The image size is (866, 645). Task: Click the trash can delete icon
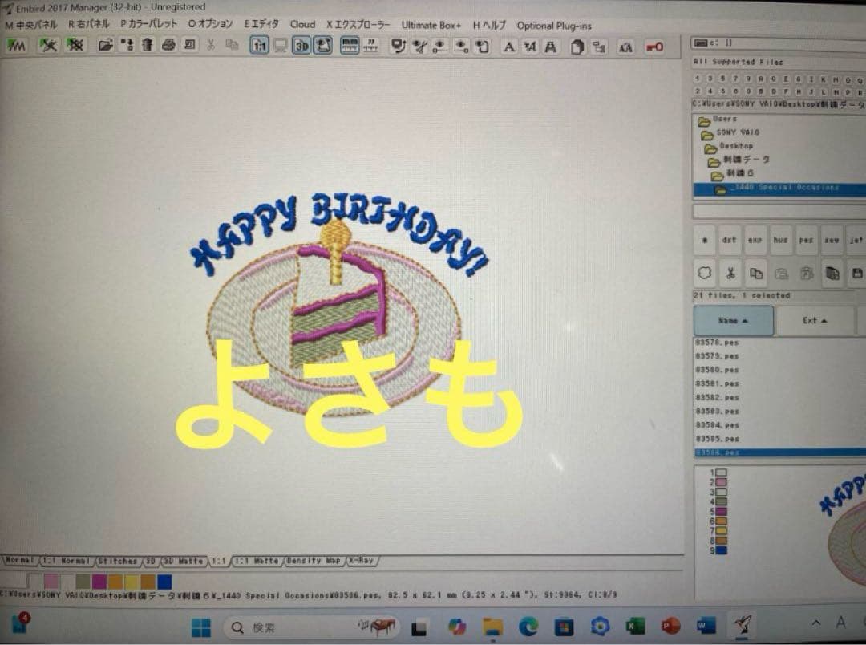tap(147, 46)
